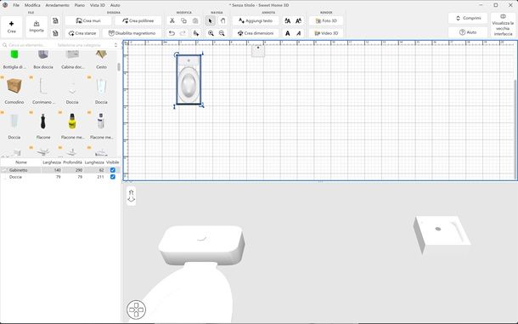Undo the last action
This screenshot has width=518, height=324.
[172, 33]
